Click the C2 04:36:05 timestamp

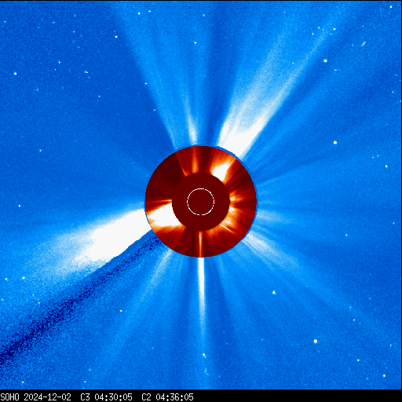coord(167,397)
